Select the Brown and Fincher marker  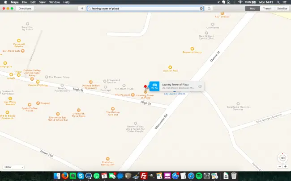point(105,81)
